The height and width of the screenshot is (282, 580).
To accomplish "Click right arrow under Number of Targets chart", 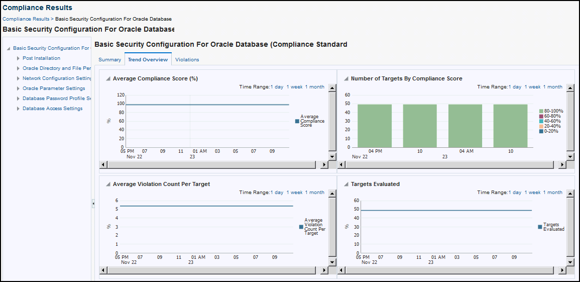I will 562,165.
